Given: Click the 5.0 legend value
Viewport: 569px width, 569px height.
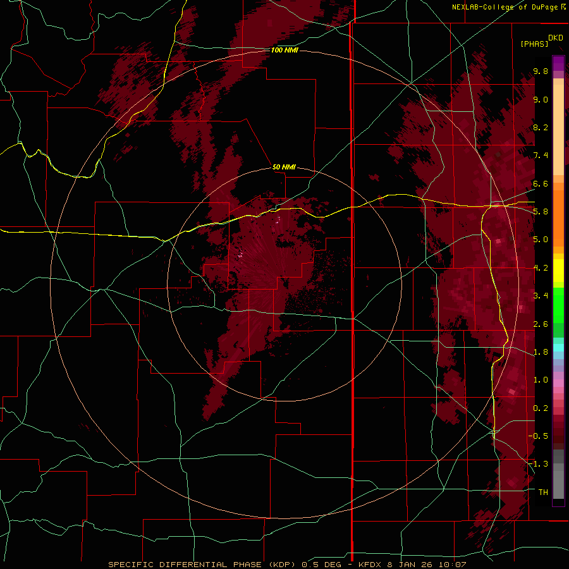Looking at the screenshot, I should pos(541,240).
